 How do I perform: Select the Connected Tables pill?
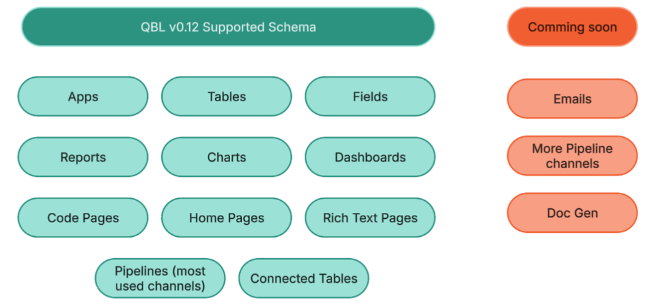pyautogui.click(x=303, y=279)
